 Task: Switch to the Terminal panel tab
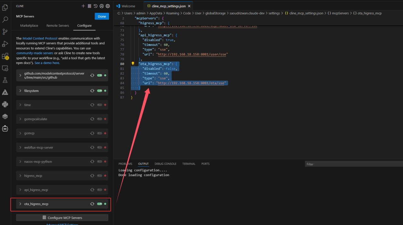pos(189,164)
